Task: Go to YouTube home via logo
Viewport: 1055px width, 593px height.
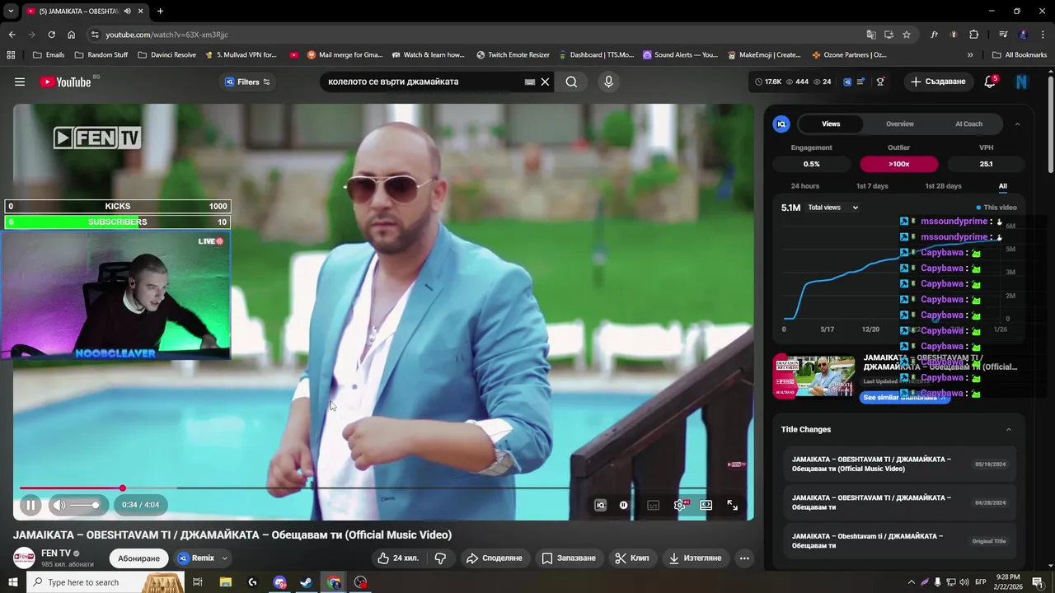Action: point(65,82)
